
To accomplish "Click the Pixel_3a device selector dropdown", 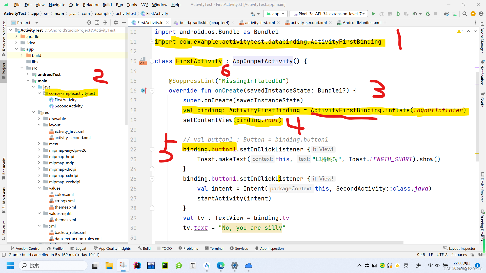I will click(329, 14).
